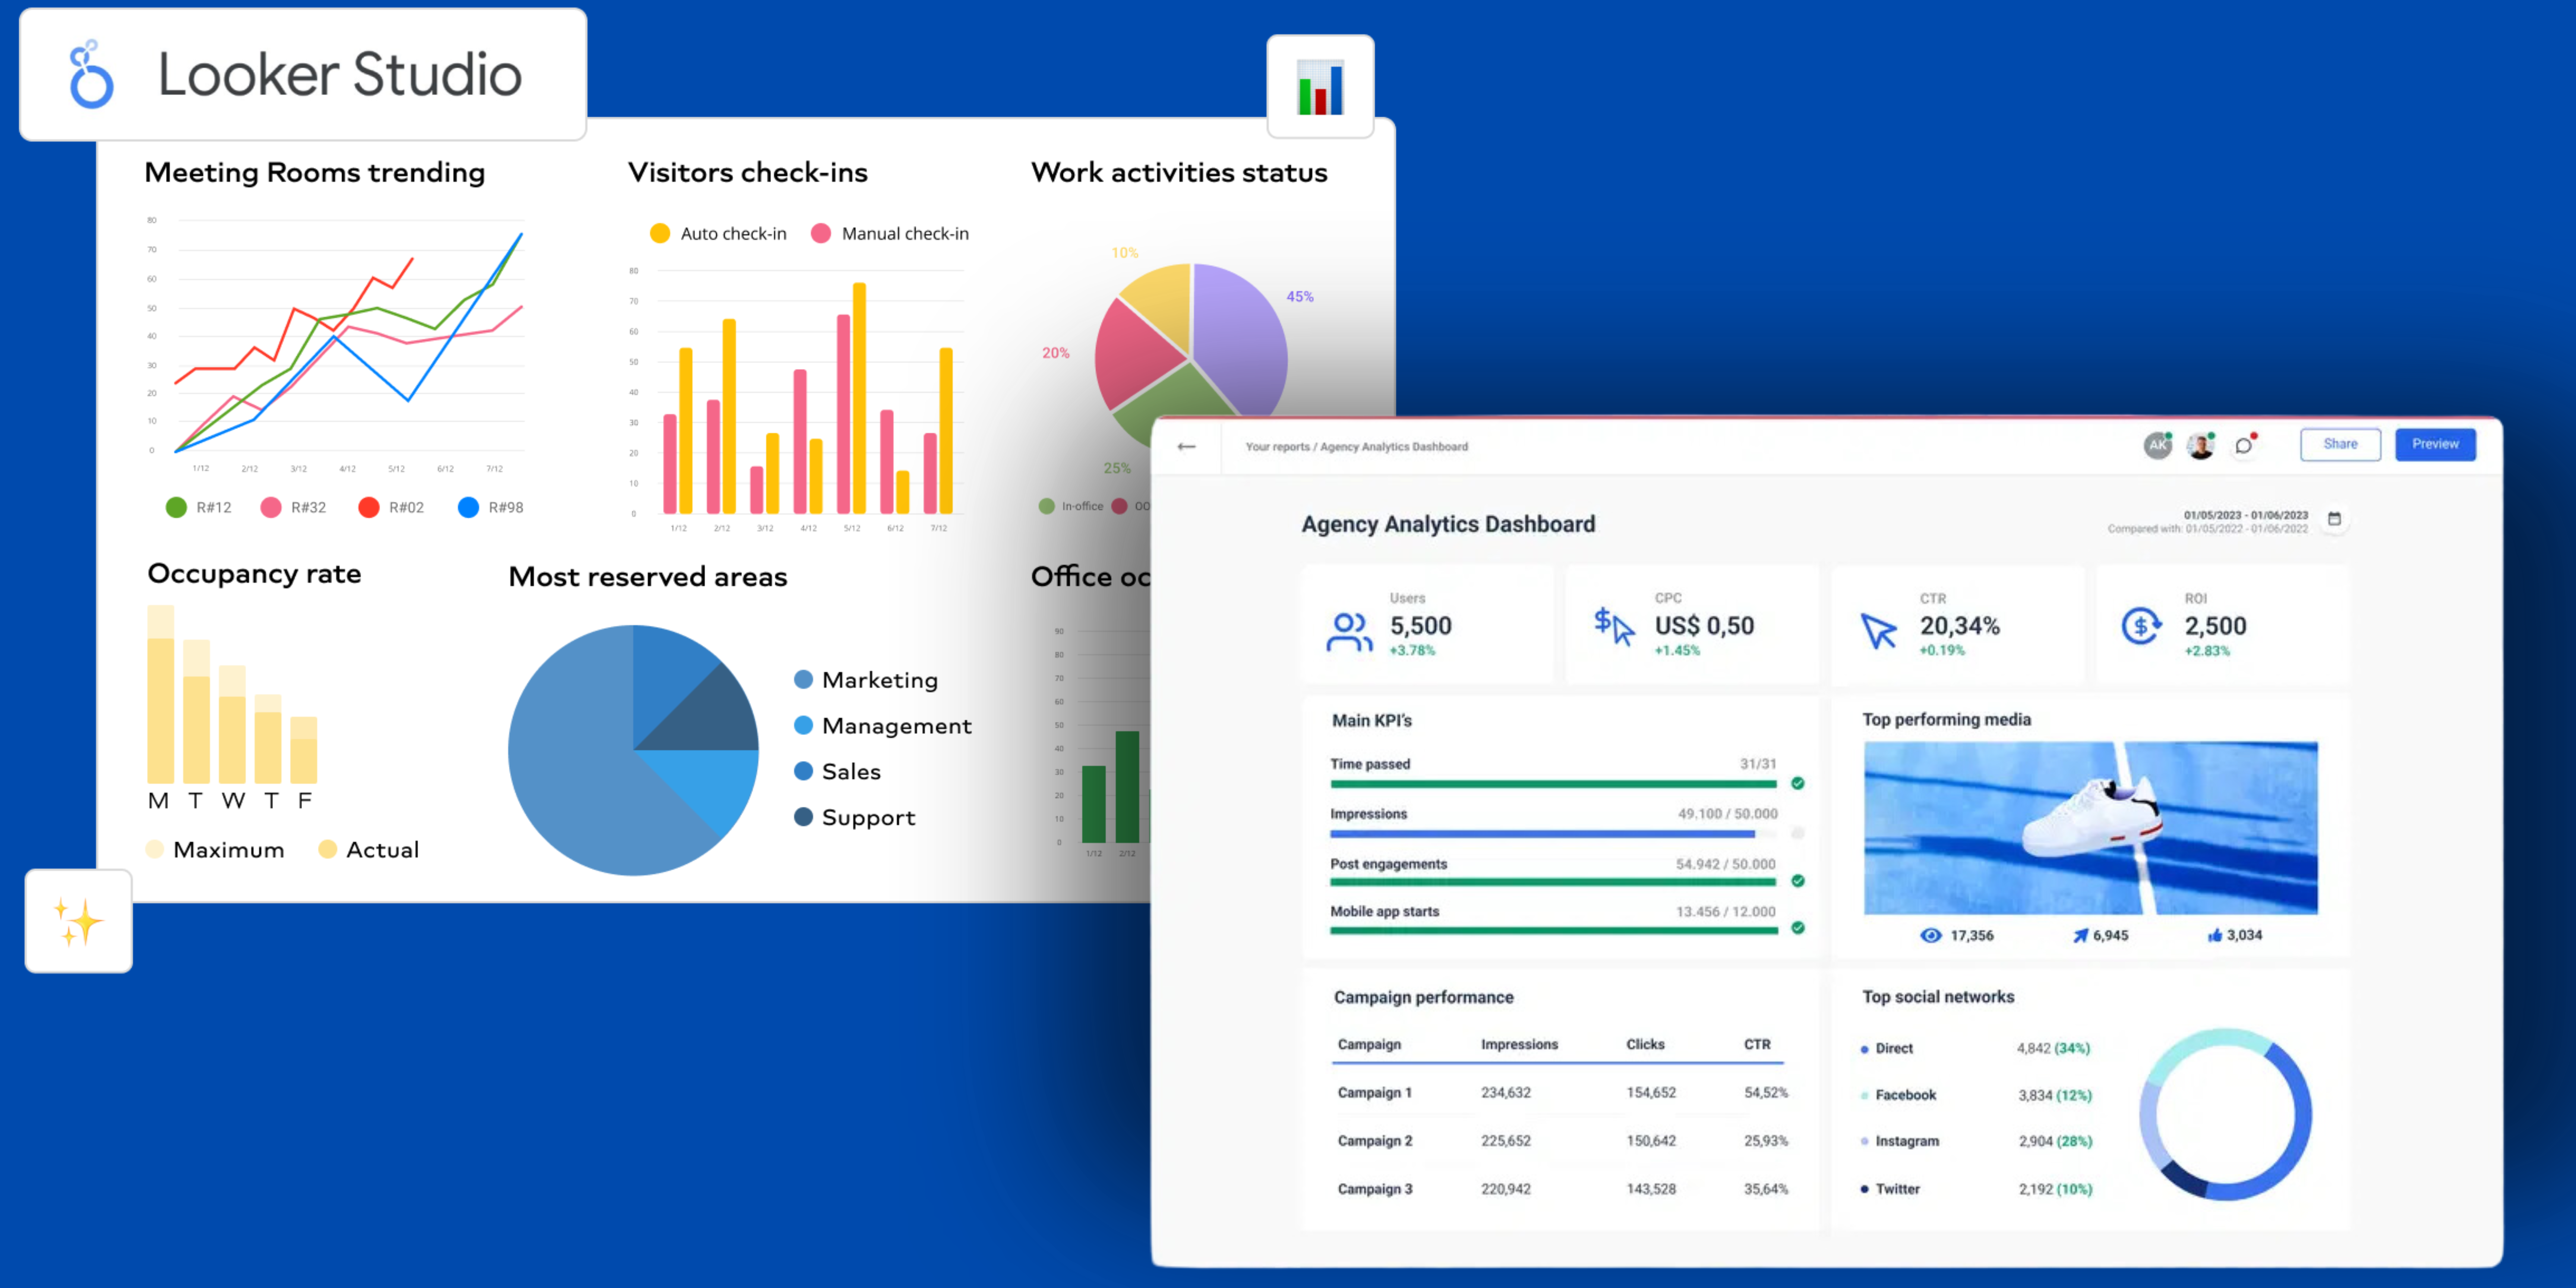The width and height of the screenshot is (2576, 1288).
Task: Click Mobile app starts green check icon
Action: click(x=1798, y=928)
